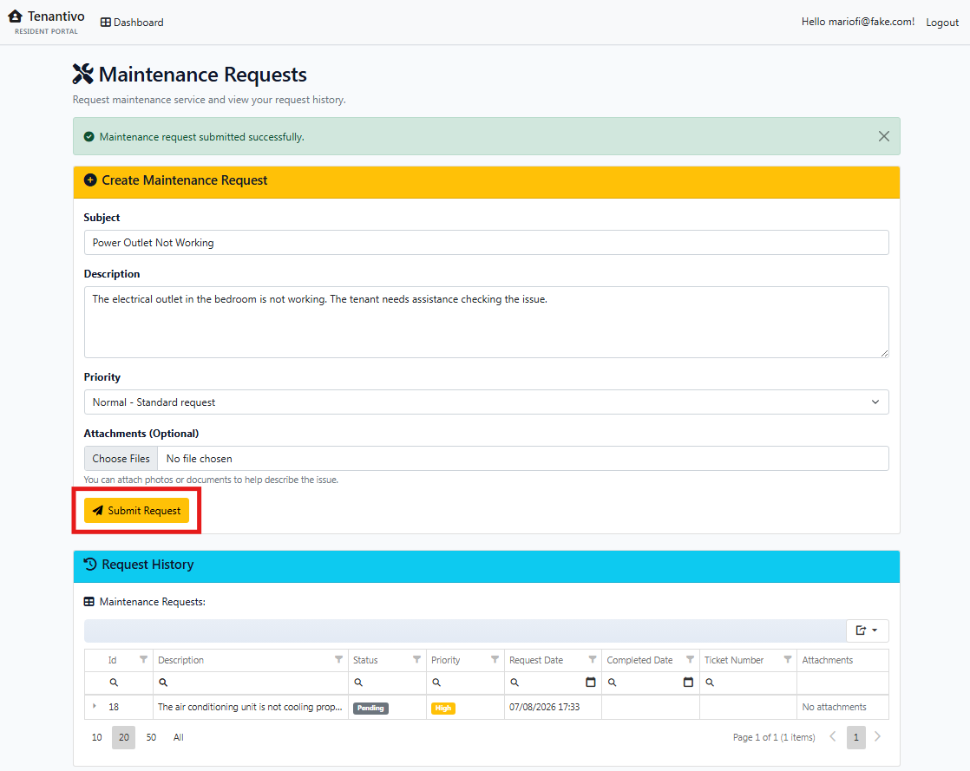Select page 1 in pager

point(856,737)
